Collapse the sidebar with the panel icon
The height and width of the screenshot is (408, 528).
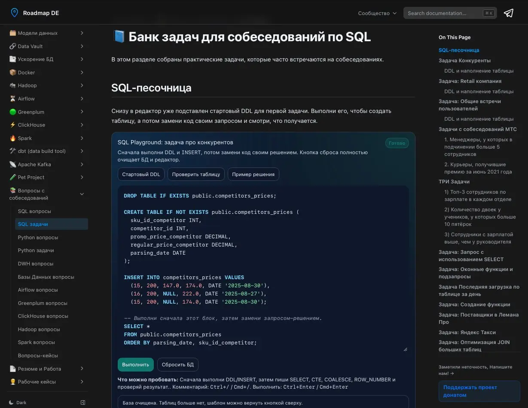click(x=83, y=402)
